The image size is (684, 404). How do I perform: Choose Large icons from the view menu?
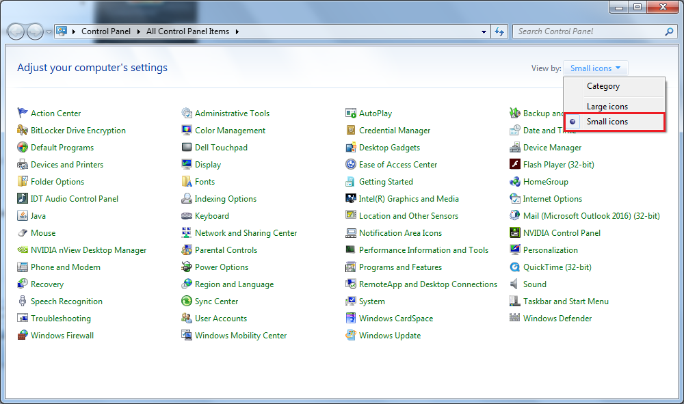(x=607, y=107)
